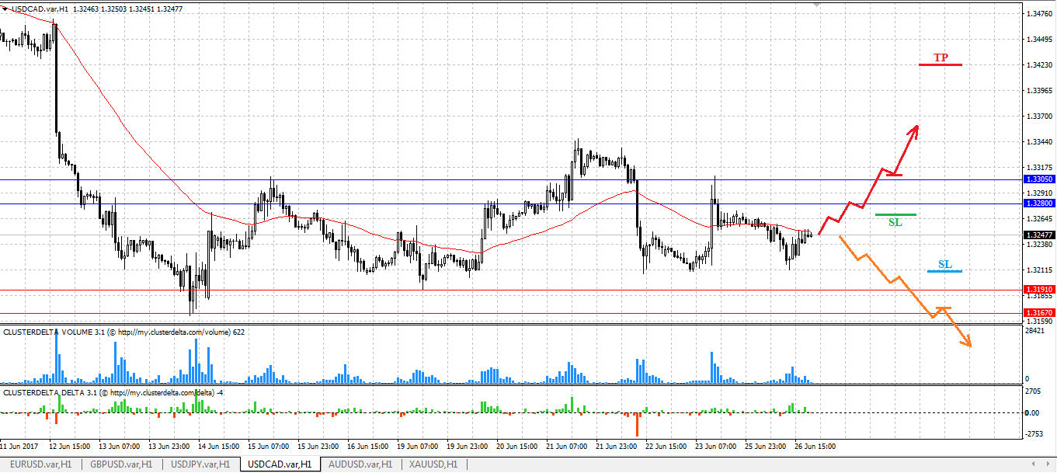1057x473 pixels.
Task: Click the blue 1.33050 price level label
Action: (1039, 179)
